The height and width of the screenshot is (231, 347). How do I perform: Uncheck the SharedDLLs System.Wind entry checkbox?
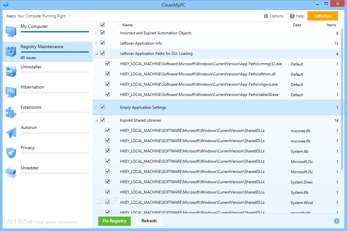108,202
